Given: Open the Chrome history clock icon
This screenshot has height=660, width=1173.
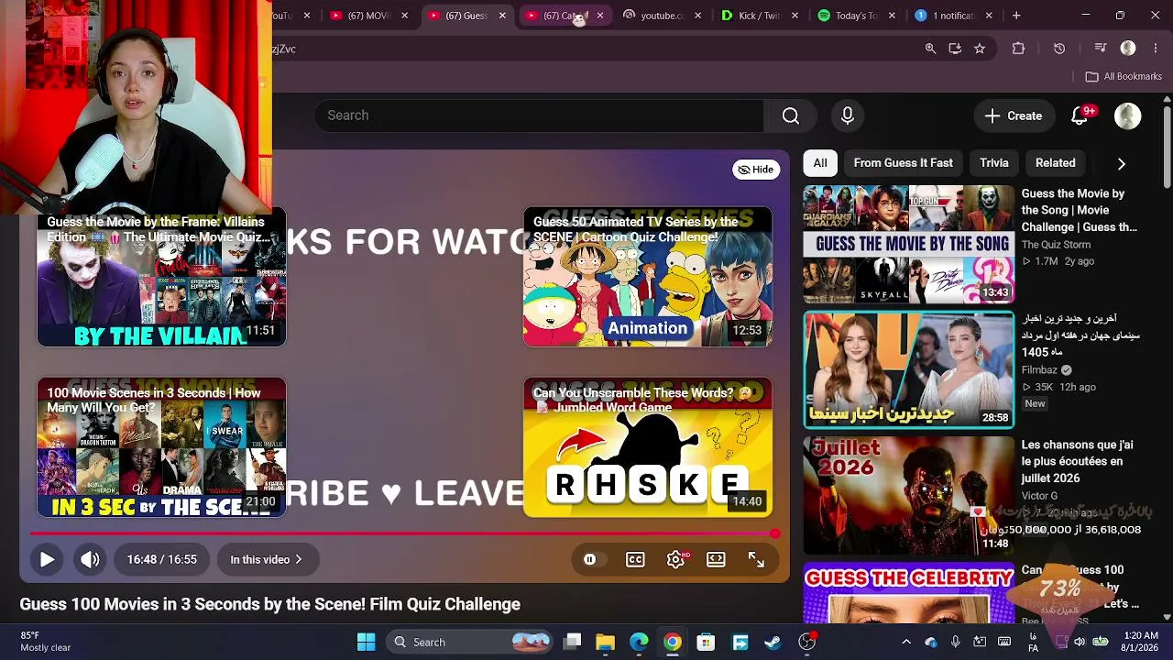Looking at the screenshot, I should [1059, 49].
